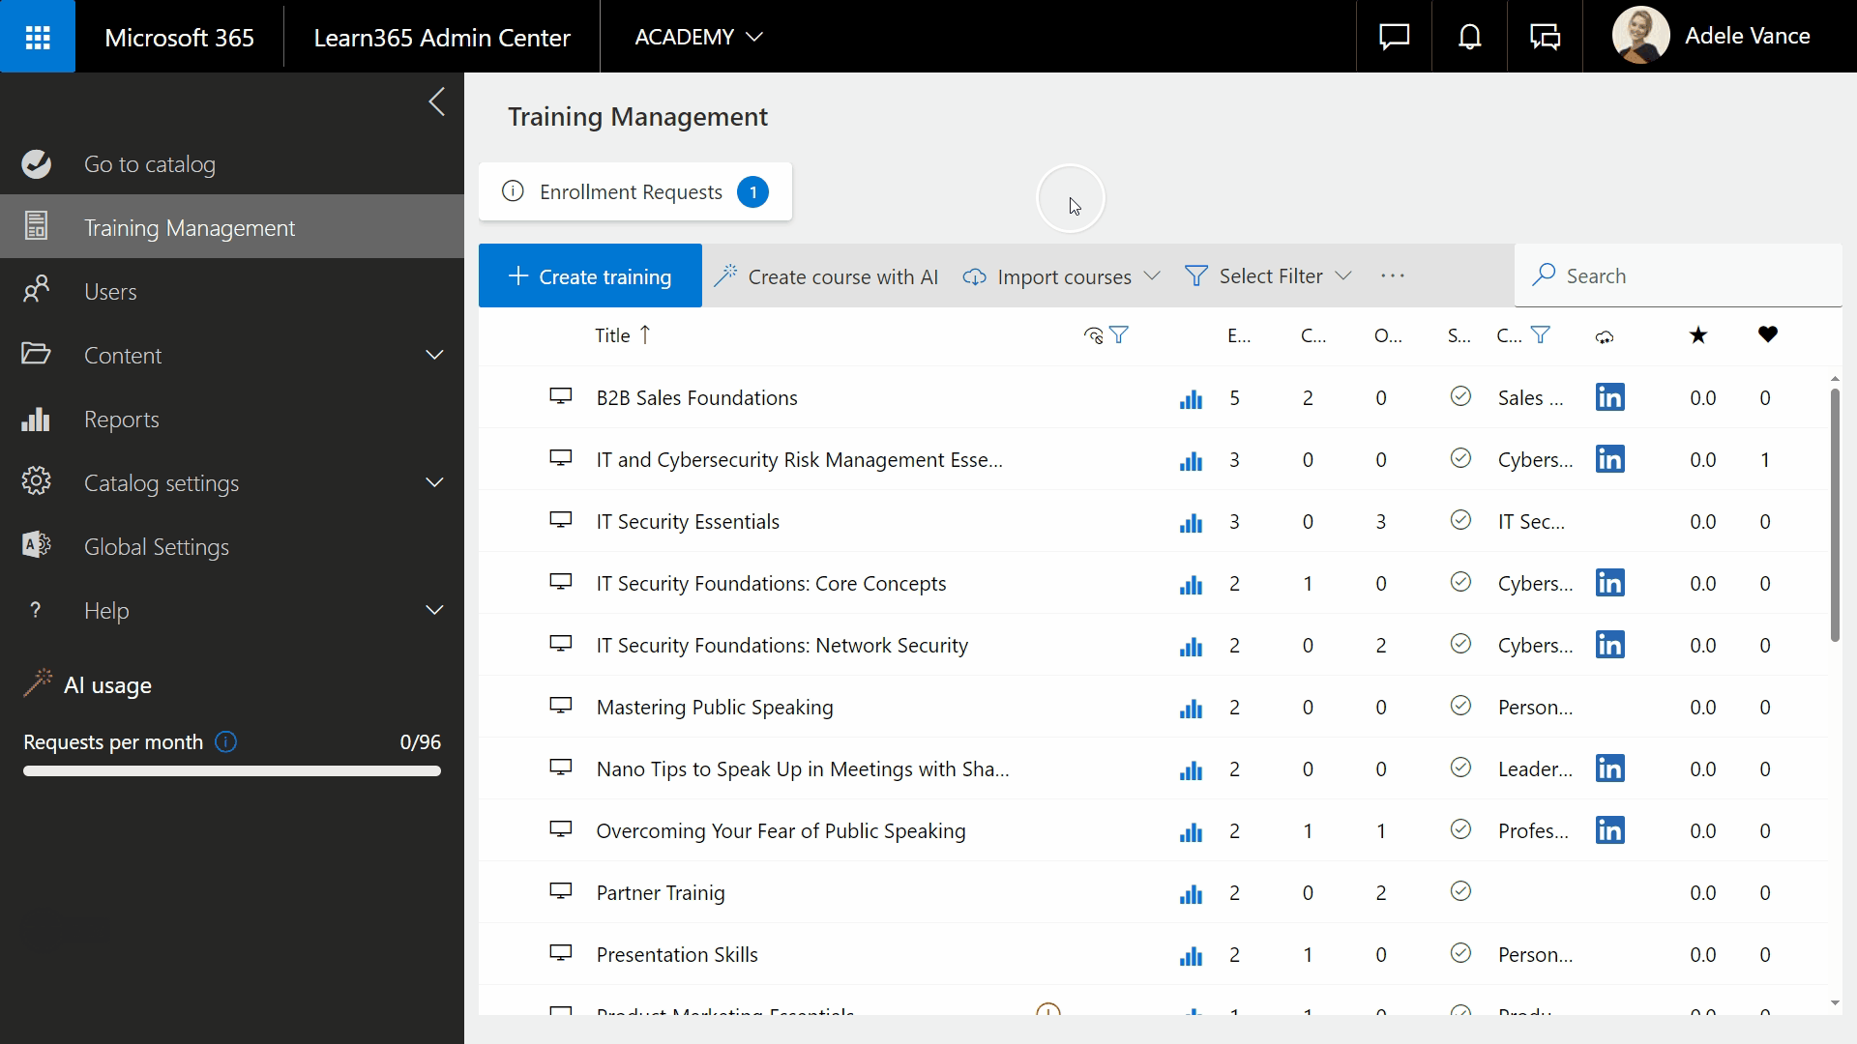Click LinkedIn icon on Overcoming Your Fear row
This screenshot has width=1857, height=1044.
click(1610, 830)
